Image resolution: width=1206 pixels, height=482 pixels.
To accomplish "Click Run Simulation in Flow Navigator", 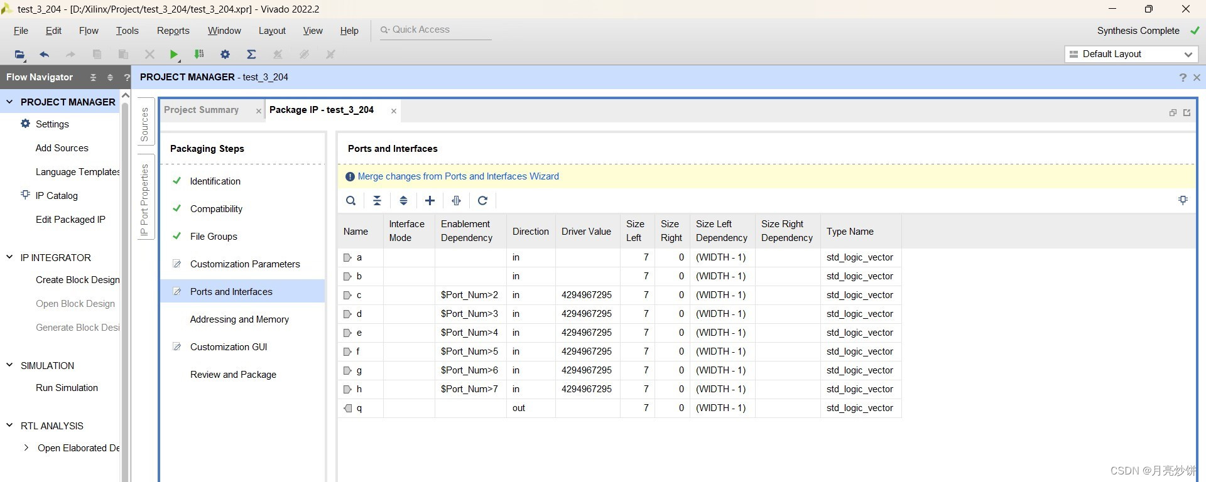I will [67, 388].
